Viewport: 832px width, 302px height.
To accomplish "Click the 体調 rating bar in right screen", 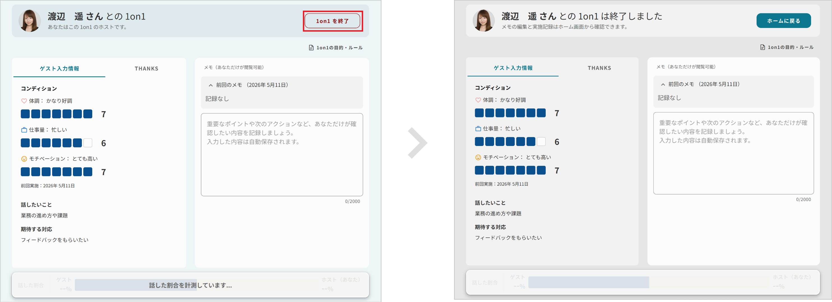I will tap(510, 113).
